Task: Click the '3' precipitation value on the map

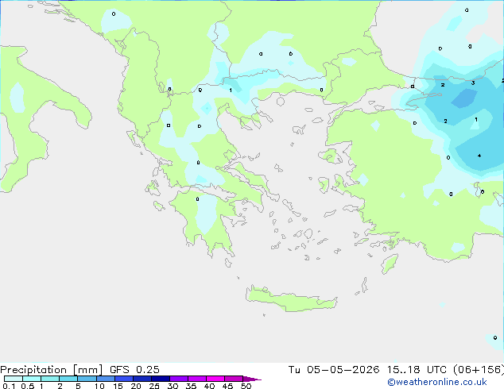Action: pyautogui.click(x=473, y=83)
